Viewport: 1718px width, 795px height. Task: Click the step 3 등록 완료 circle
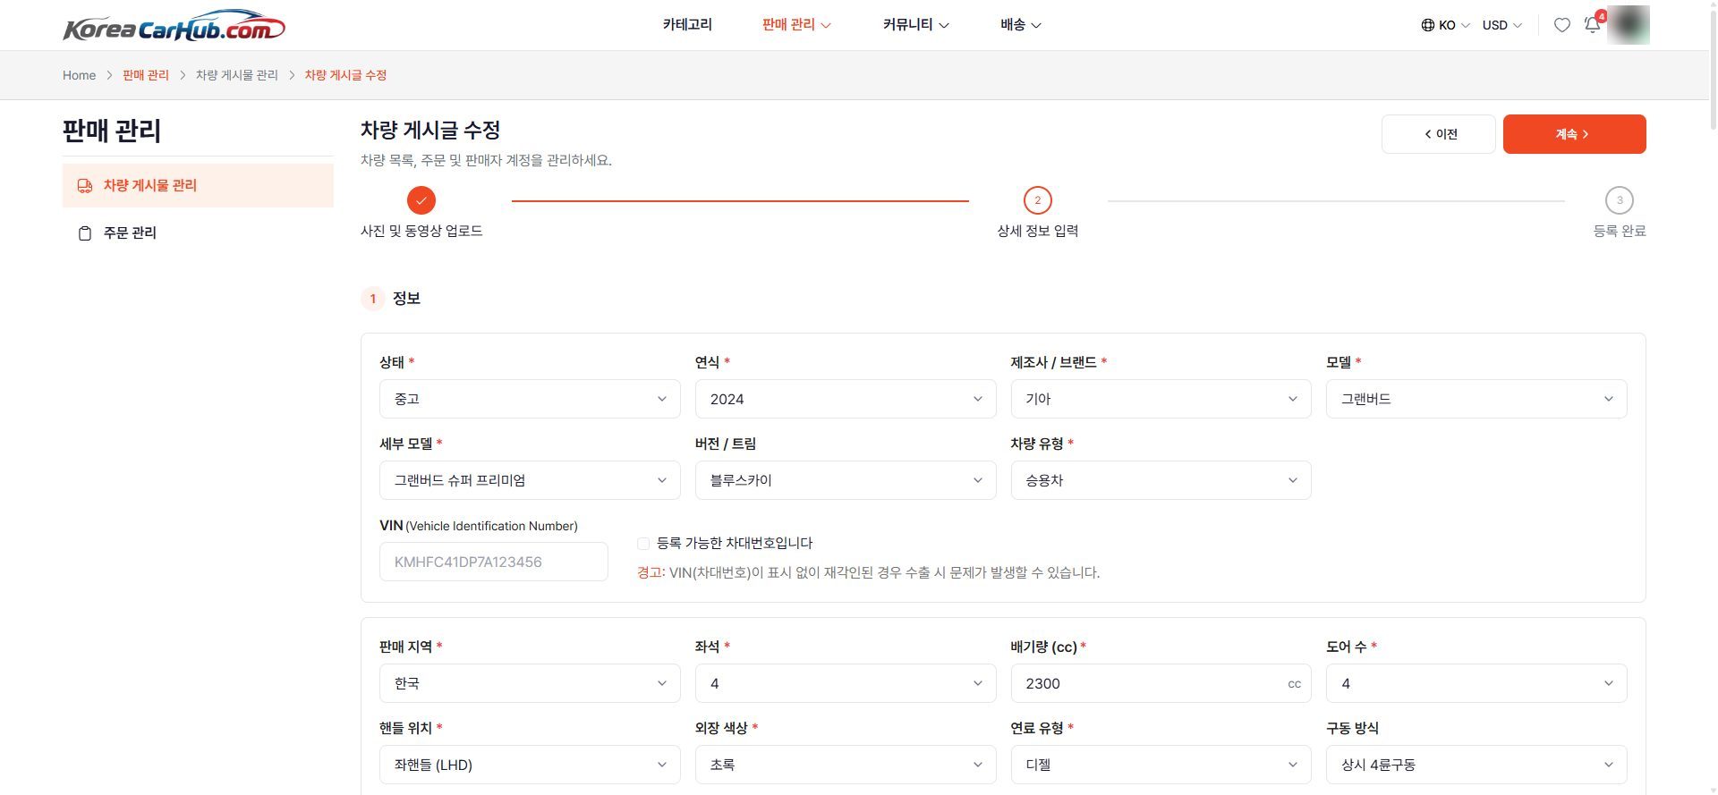(1620, 200)
